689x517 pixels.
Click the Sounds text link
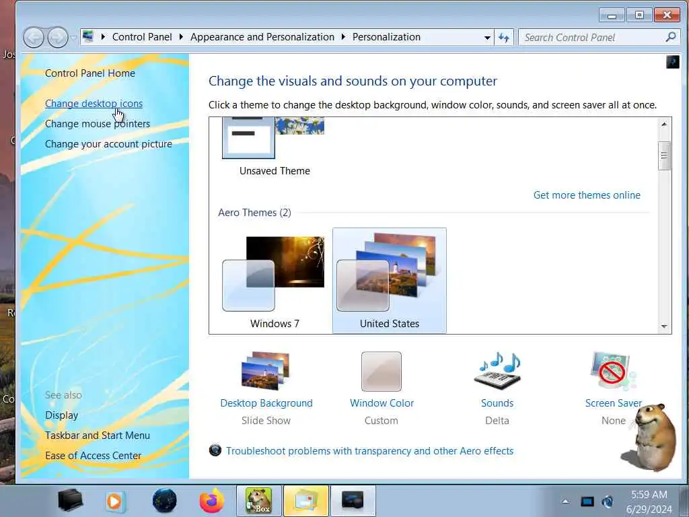pos(497,403)
